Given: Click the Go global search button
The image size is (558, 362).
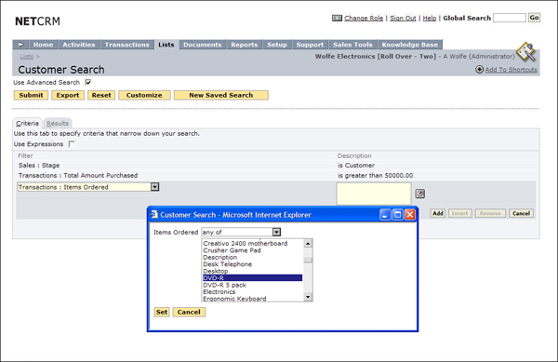Looking at the screenshot, I should (534, 18).
